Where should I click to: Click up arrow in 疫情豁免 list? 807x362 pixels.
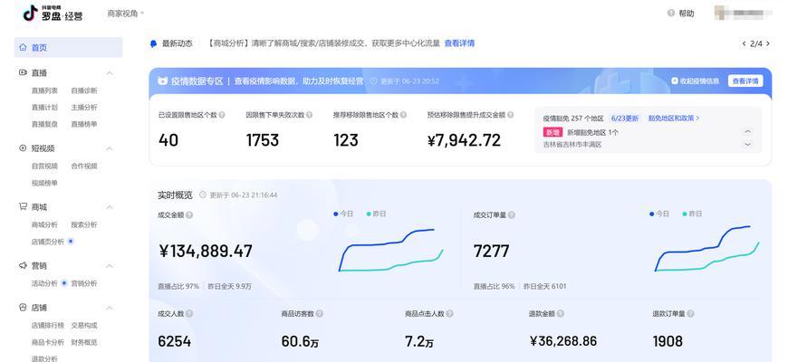pyautogui.click(x=748, y=131)
